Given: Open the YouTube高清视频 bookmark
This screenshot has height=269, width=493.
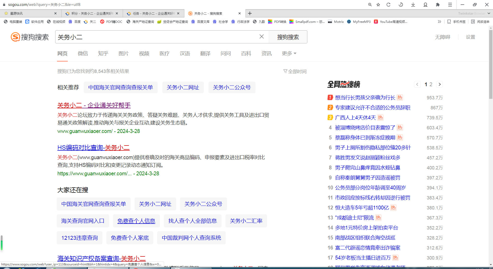Looking at the screenshot, I should tap(391, 22).
